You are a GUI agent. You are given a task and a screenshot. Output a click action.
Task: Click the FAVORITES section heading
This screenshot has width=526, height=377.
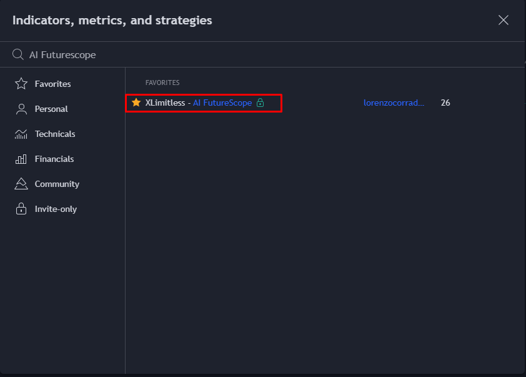[162, 83]
